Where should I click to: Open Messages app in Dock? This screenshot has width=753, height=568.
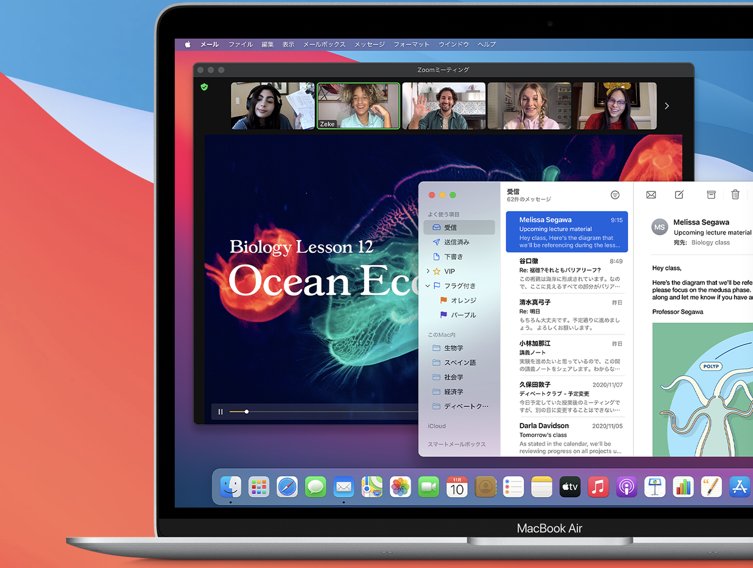point(316,486)
